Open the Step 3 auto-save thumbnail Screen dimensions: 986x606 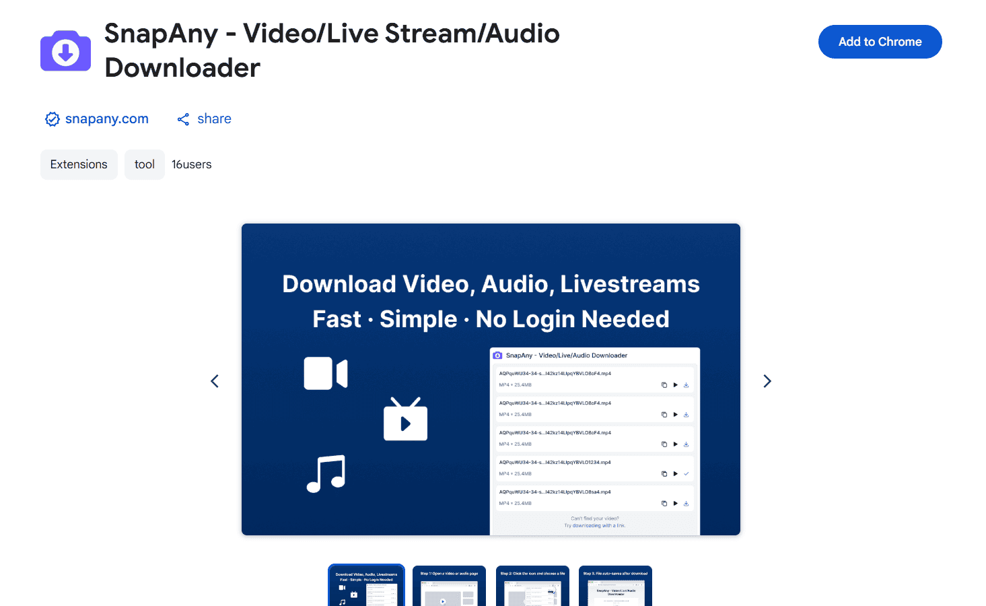[x=615, y=586]
